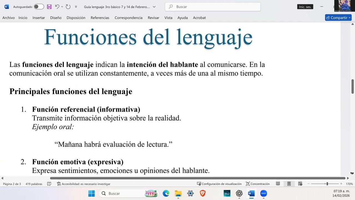Click the taskbar Buscar search box
Viewport: 355px width, 200px height.
point(128,193)
